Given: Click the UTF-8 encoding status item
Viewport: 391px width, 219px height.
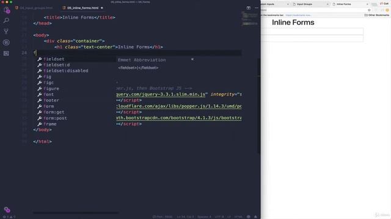Looking at the screenshot, I should (x=219, y=217).
